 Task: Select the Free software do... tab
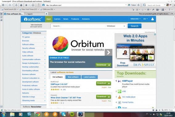[14, 14]
